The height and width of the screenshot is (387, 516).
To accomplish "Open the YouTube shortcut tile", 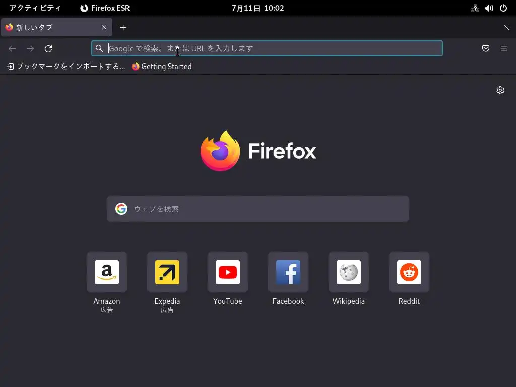I will (x=228, y=272).
